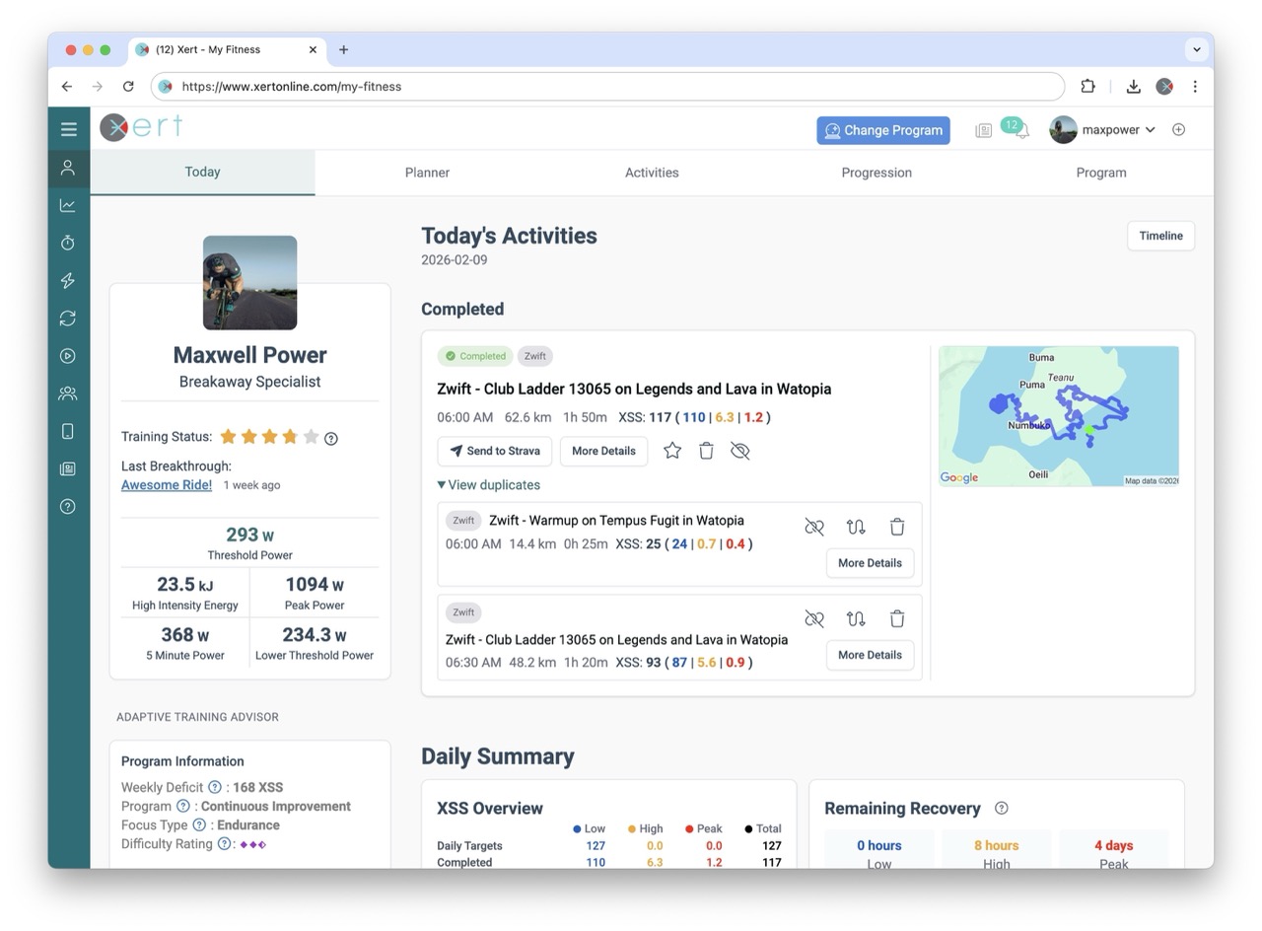Collapse the View duplicates section
The height and width of the screenshot is (931, 1262).
(x=488, y=485)
